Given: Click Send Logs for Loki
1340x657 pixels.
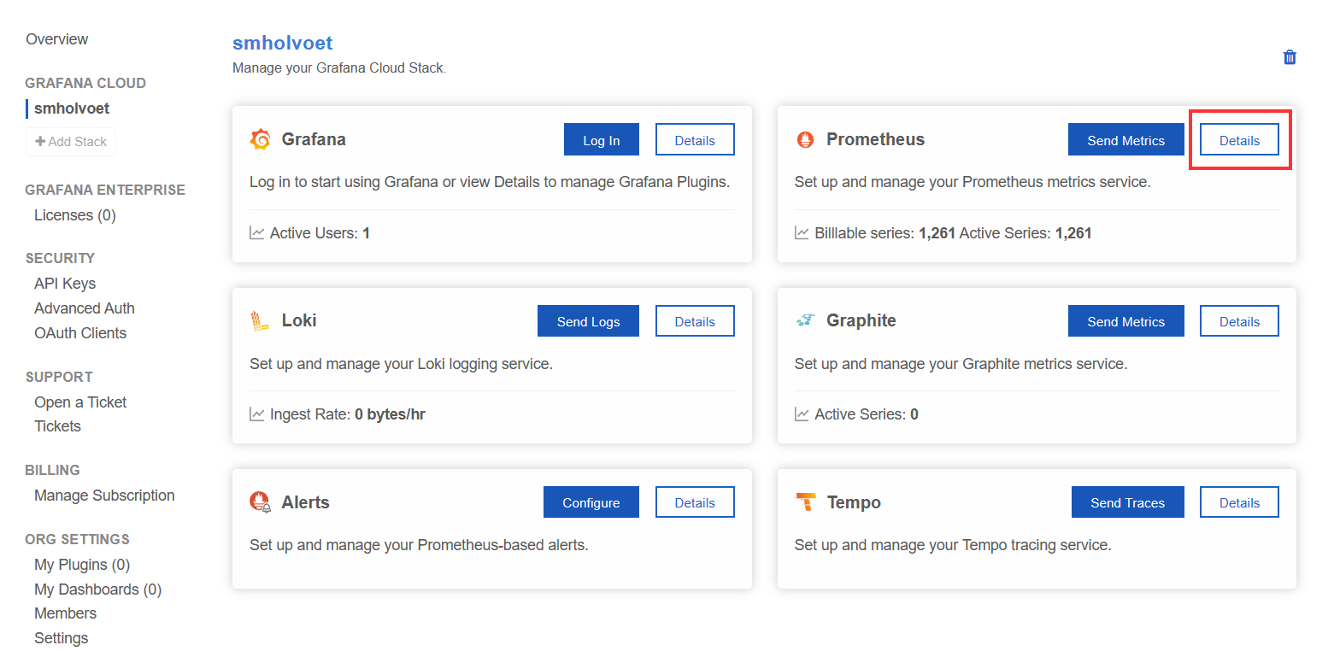Looking at the screenshot, I should tap(588, 320).
